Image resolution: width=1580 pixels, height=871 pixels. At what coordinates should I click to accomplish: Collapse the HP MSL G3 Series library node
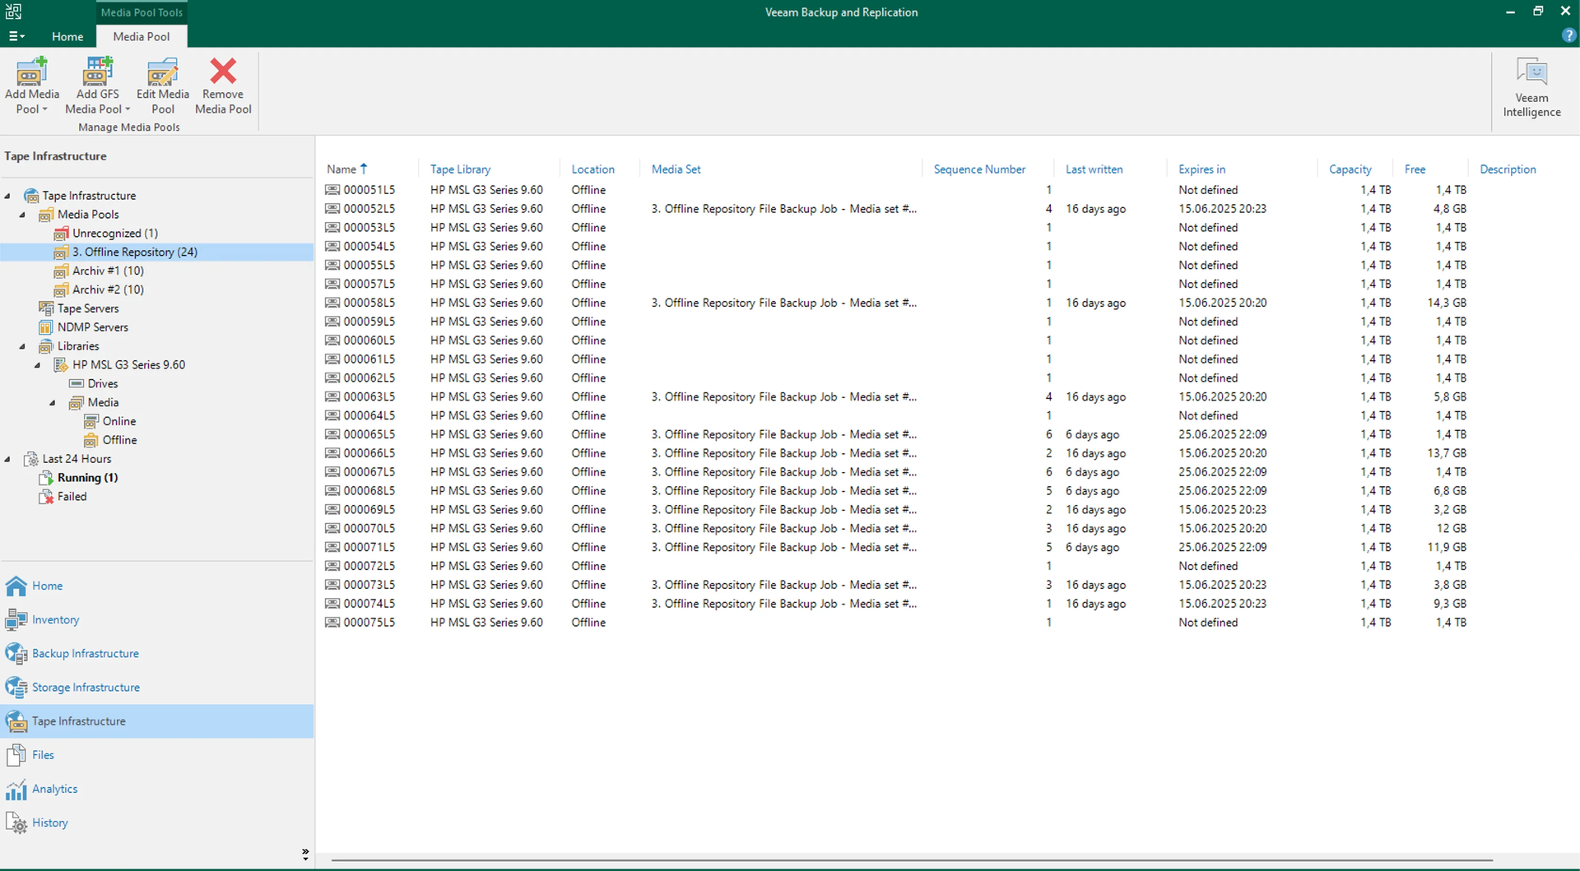(x=38, y=365)
